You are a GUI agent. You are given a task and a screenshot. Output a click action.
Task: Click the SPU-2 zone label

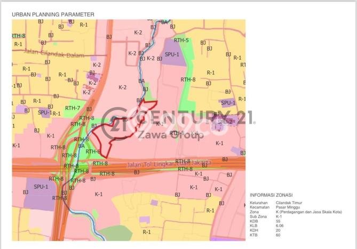coord(225,122)
